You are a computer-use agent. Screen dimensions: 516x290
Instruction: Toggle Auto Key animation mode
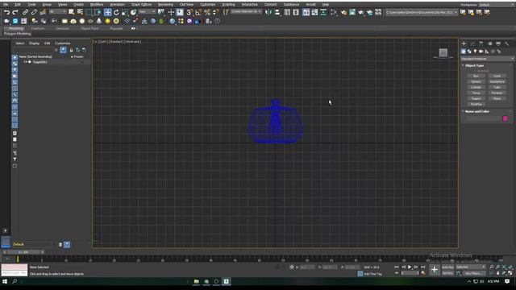point(447,267)
